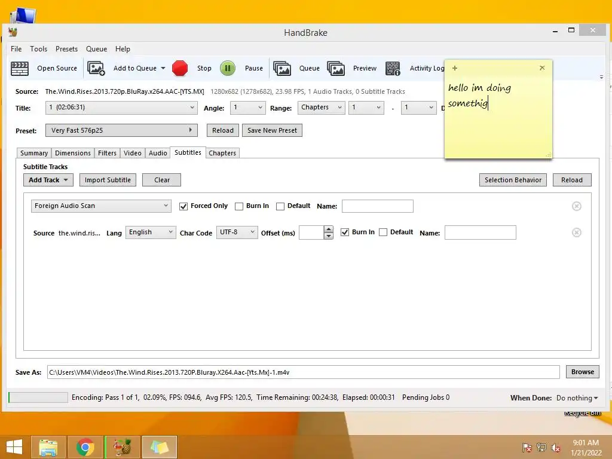Open the Lang English dropdown
The image size is (612, 459).
151,232
